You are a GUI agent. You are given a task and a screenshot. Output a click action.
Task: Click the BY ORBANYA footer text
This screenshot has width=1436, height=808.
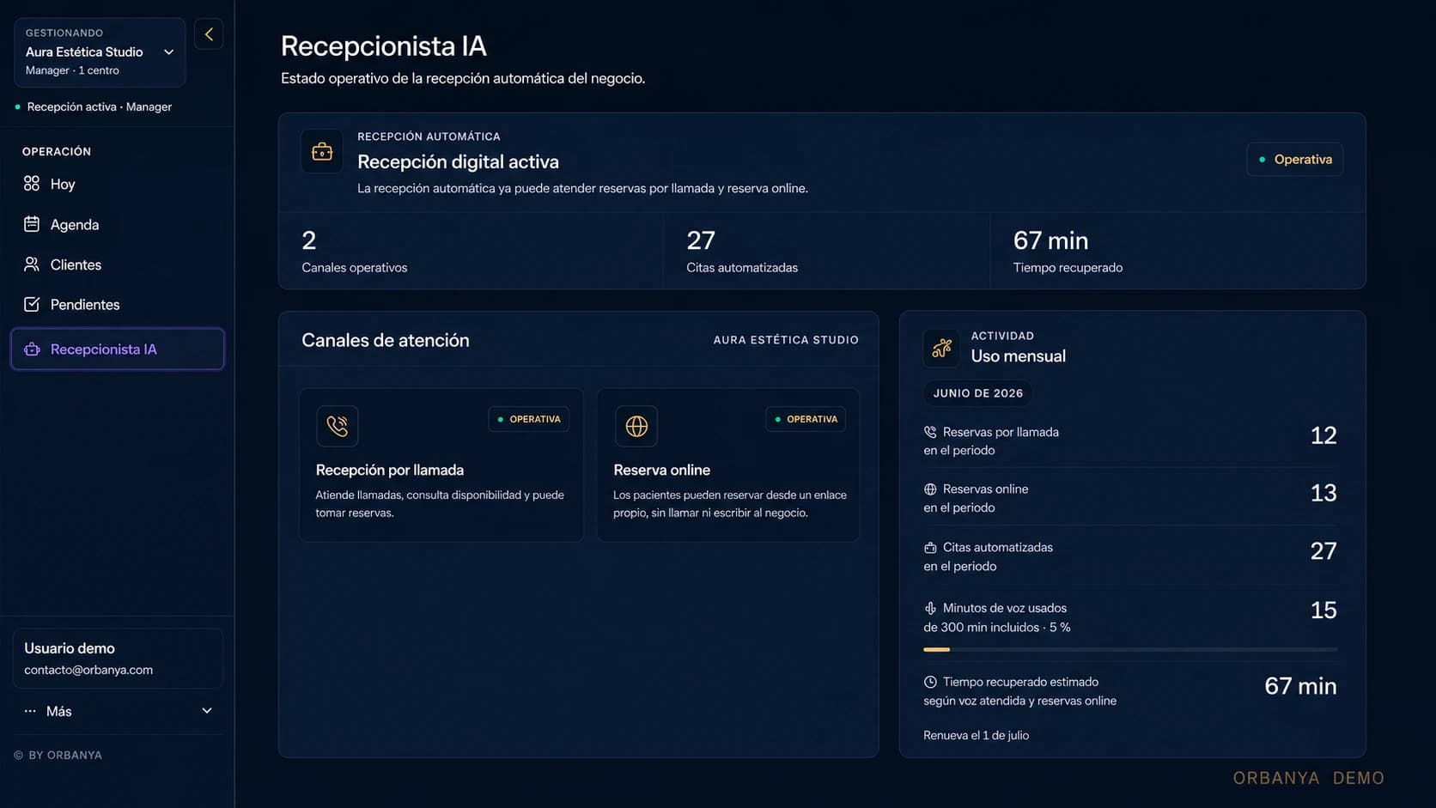pos(65,756)
